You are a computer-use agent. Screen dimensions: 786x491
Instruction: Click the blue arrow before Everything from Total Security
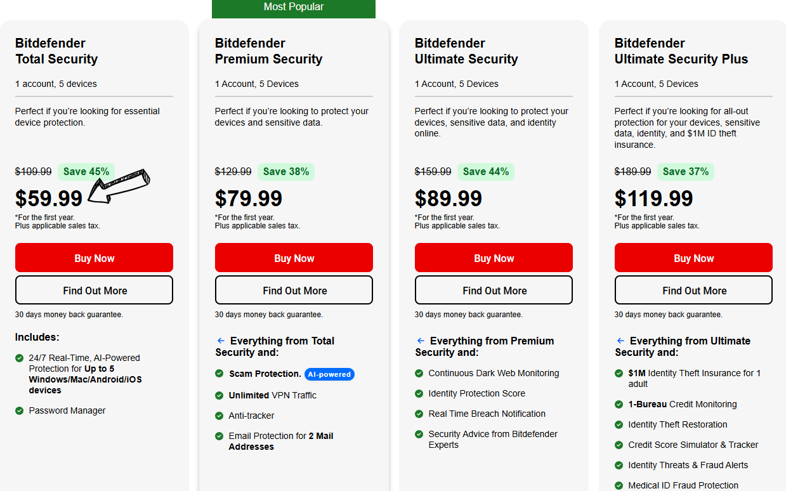click(220, 340)
